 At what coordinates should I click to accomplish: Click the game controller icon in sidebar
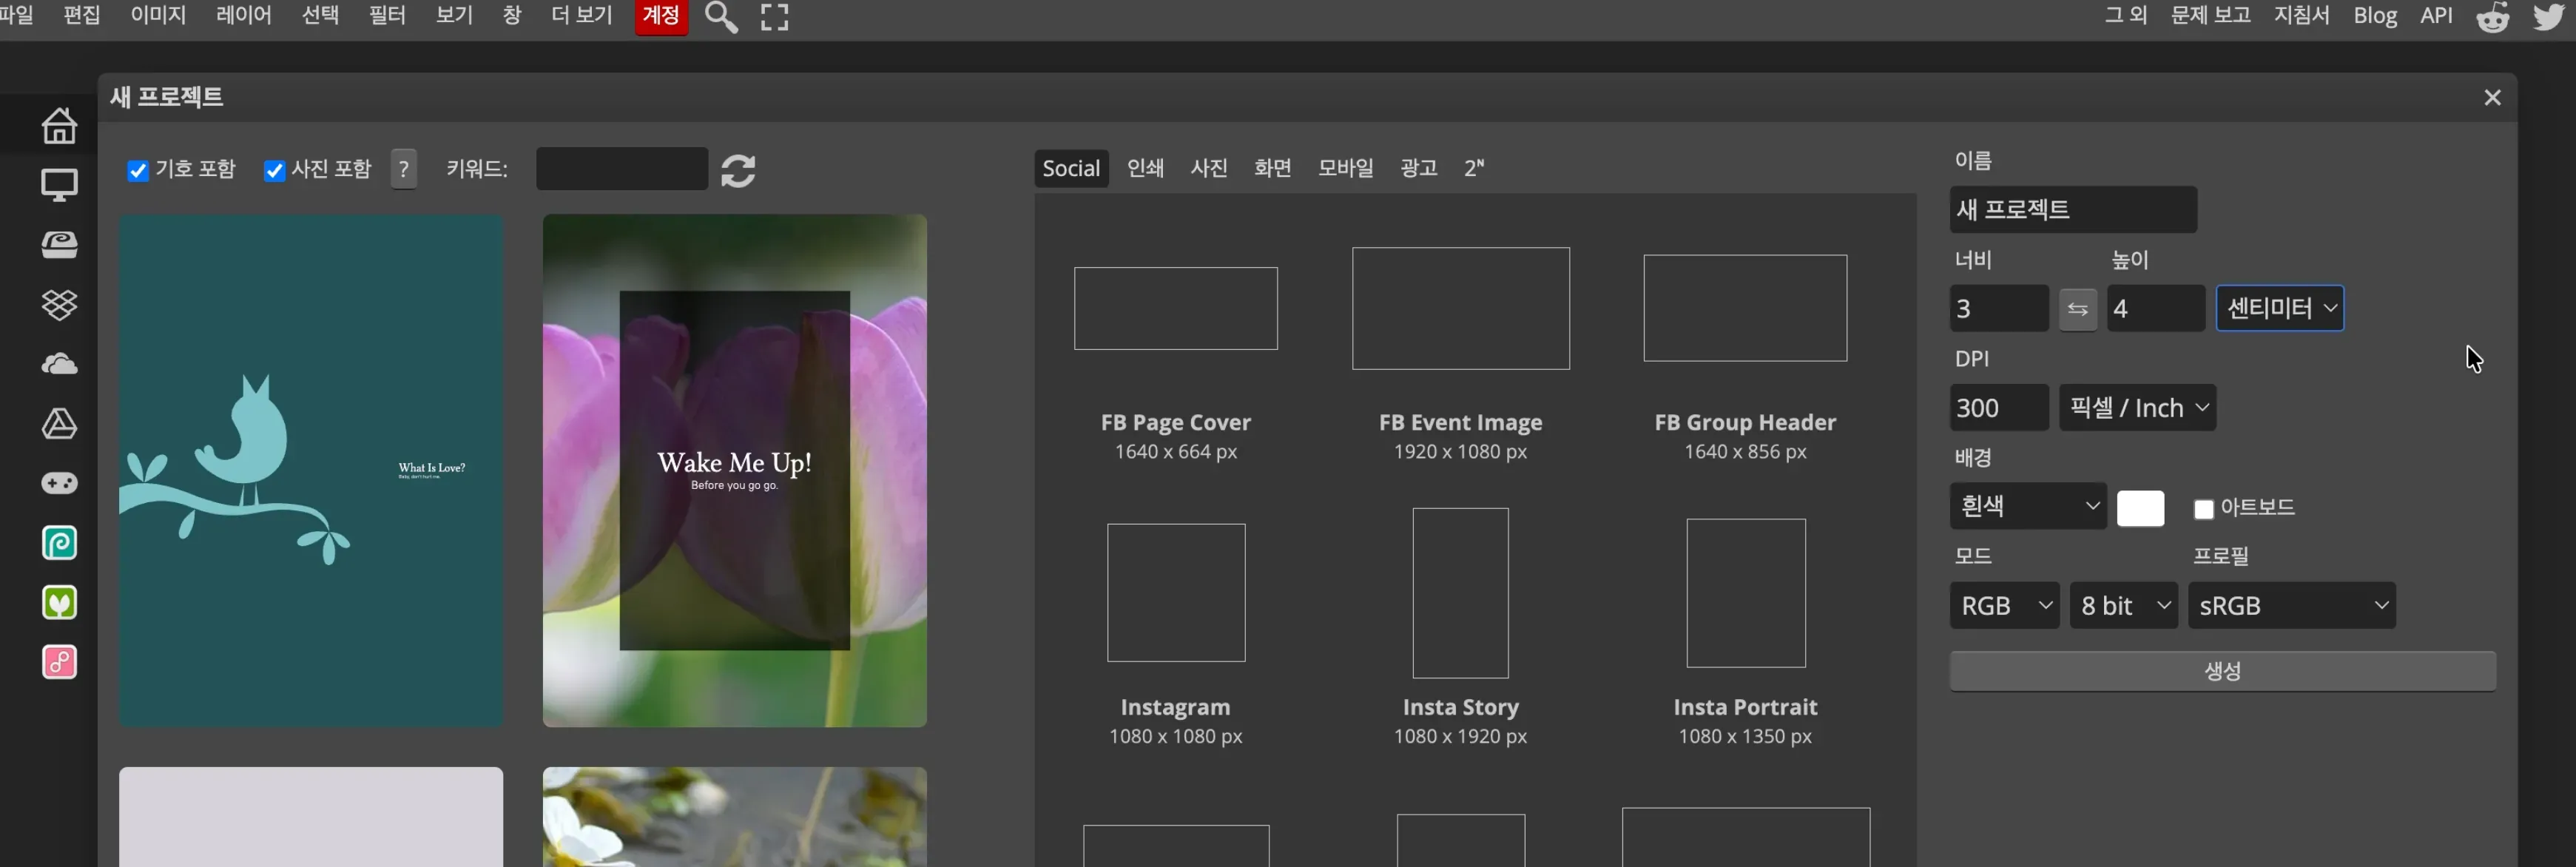click(x=59, y=483)
